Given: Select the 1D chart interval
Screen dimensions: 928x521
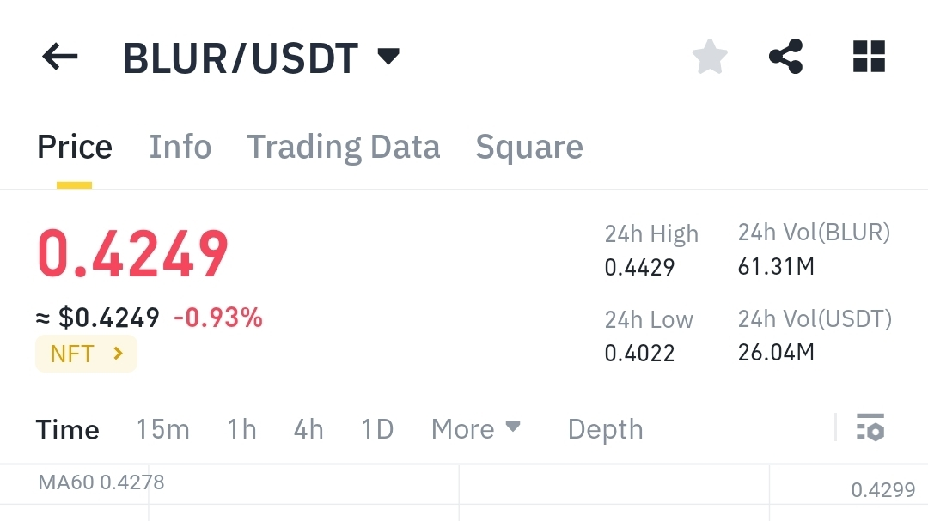Looking at the screenshot, I should click(x=377, y=429).
